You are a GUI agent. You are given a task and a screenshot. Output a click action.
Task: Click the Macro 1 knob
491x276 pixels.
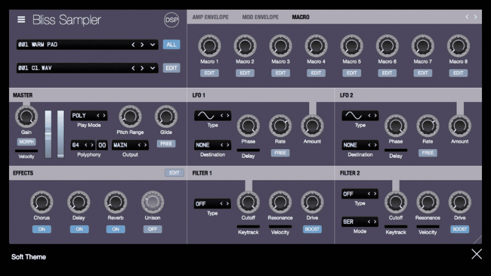[209, 46]
